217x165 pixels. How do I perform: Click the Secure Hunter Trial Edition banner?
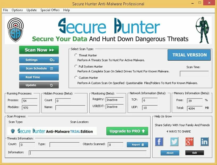coord(52,131)
